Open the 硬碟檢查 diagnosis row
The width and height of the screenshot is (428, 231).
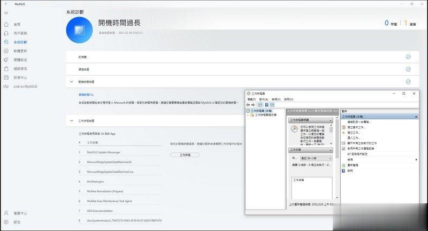click(242, 70)
